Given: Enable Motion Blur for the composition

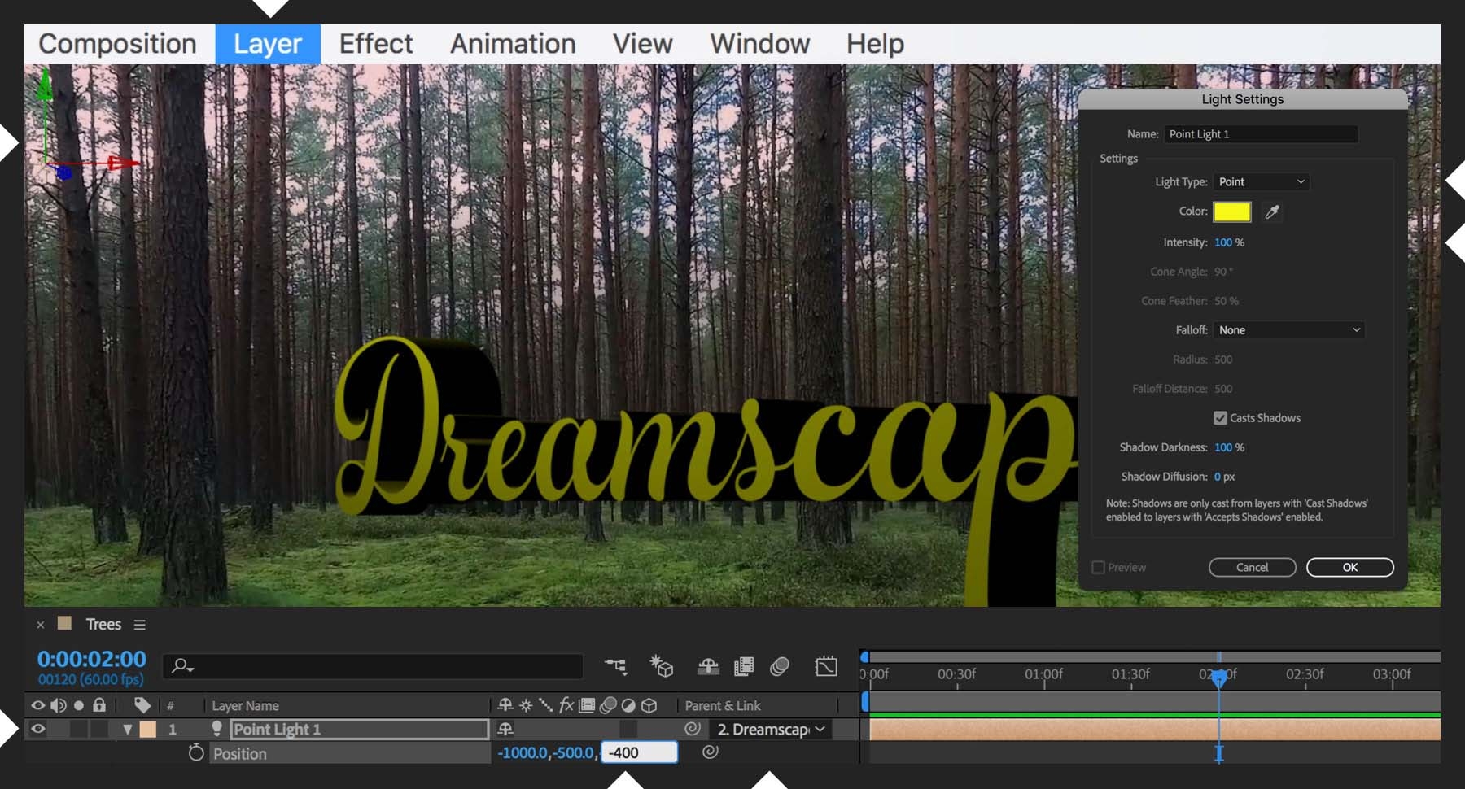Looking at the screenshot, I should [780, 666].
